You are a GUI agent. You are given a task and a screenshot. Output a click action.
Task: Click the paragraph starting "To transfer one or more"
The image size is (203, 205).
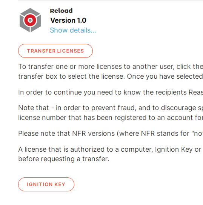(x=111, y=71)
